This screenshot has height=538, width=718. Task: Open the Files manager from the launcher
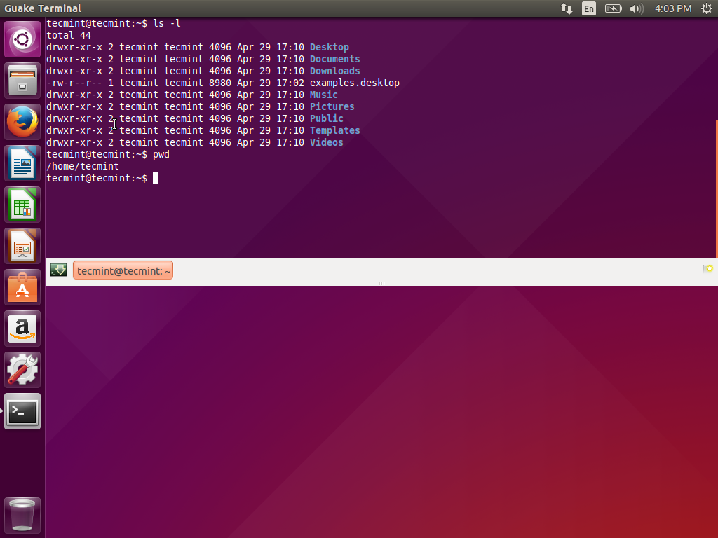[x=22, y=80]
